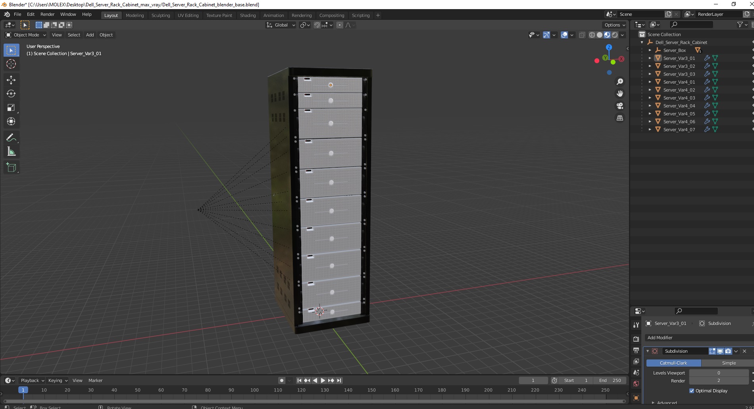Click the End frame field
The height and width of the screenshot is (409, 754).
[x=610, y=380]
